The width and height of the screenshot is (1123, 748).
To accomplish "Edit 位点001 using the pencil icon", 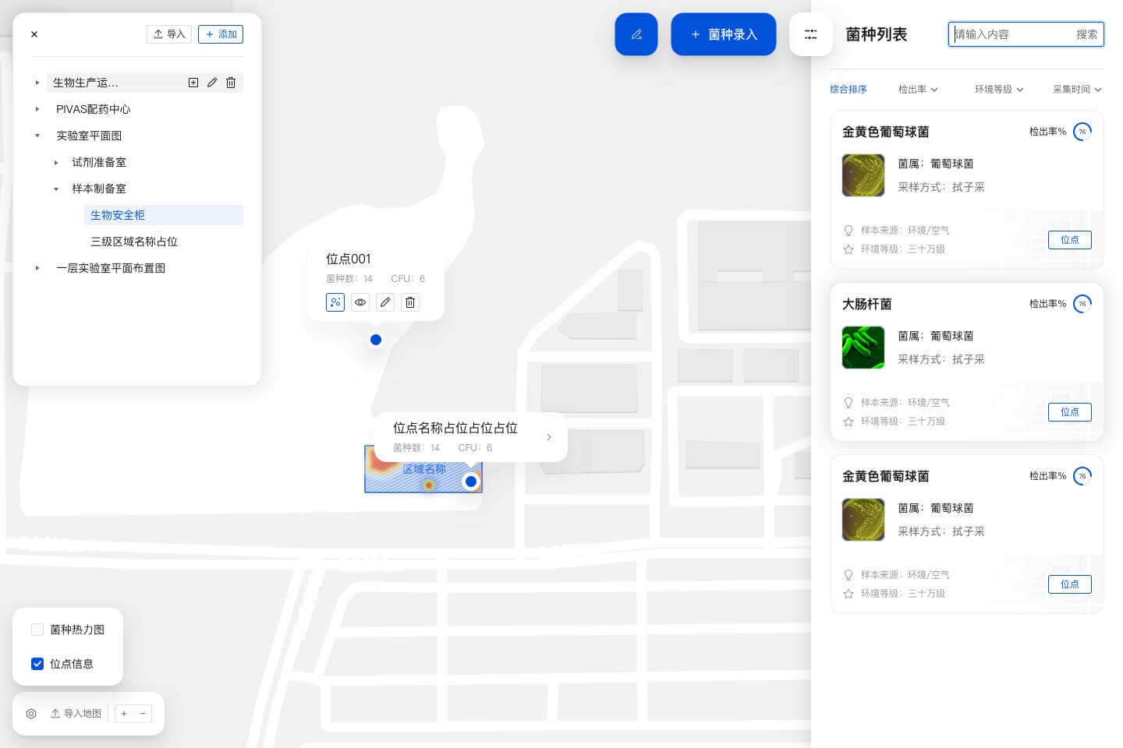I will [x=385, y=302].
